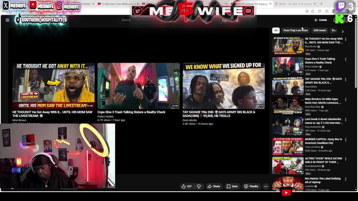
Task: Switch to Lil Bill & Lil Deuce browser tab
Action: pyautogui.click(x=251, y=4)
